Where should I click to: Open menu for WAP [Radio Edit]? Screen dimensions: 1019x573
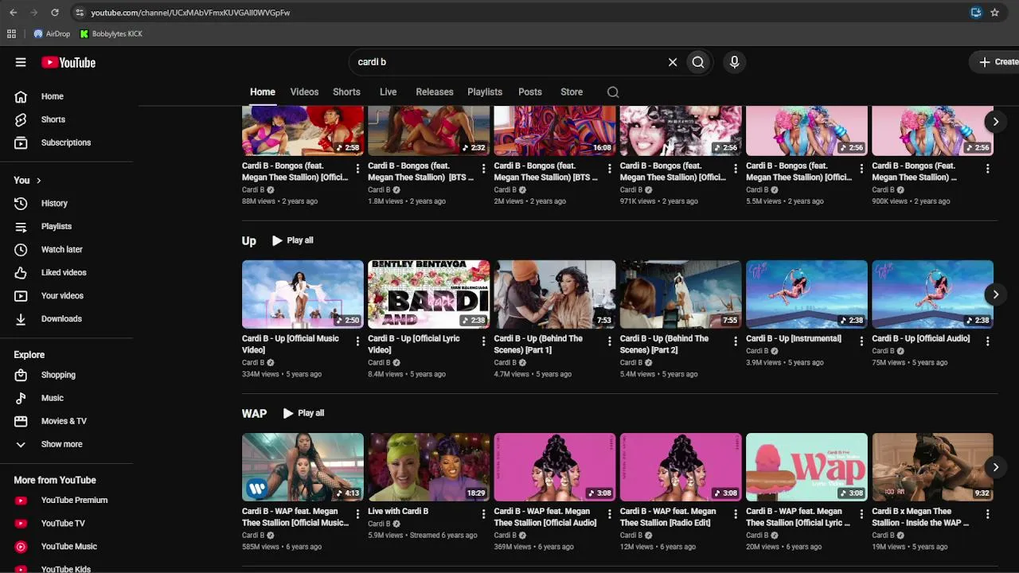(x=736, y=513)
